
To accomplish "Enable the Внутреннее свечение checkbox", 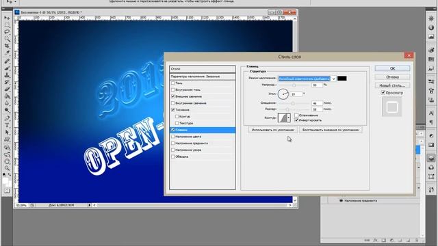I will click(x=173, y=103).
